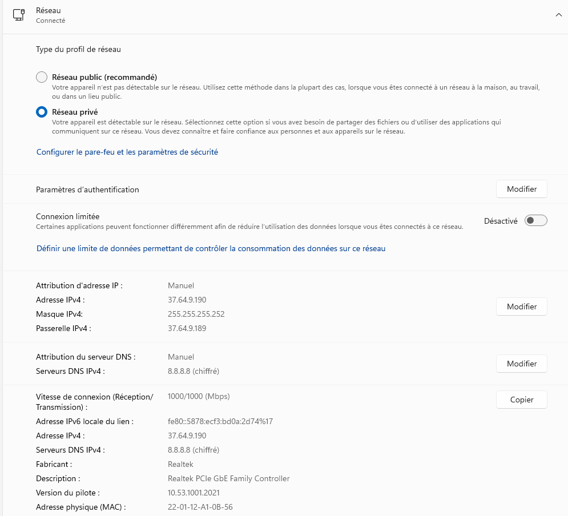Screen dimensions: 568x516
Task: Click the Désactivé label beside the switch
Action: (x=501, y=221)
